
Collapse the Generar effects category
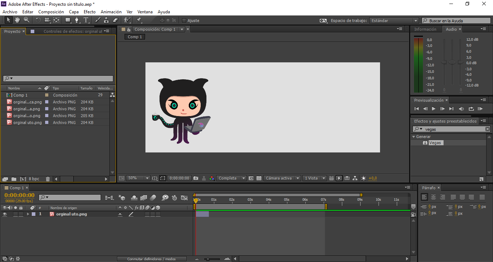click(x=414, y=137)
